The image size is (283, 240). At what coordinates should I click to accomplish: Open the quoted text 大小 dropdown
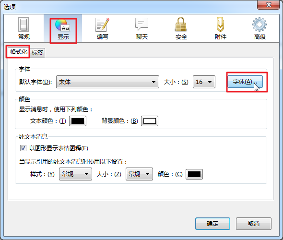click(139, 174)
